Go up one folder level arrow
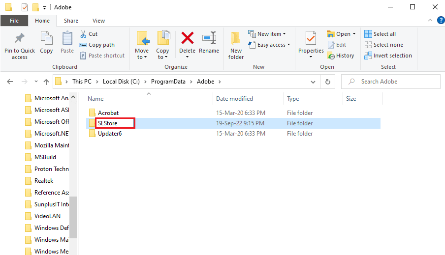Viewport: 445px width, 255px height. (46, 82)
